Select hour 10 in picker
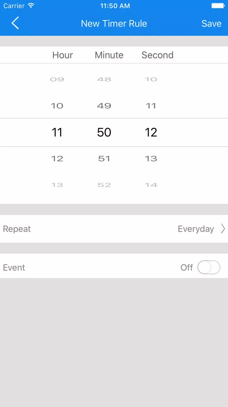Viewport: 228px width, 407px height. 57,106
